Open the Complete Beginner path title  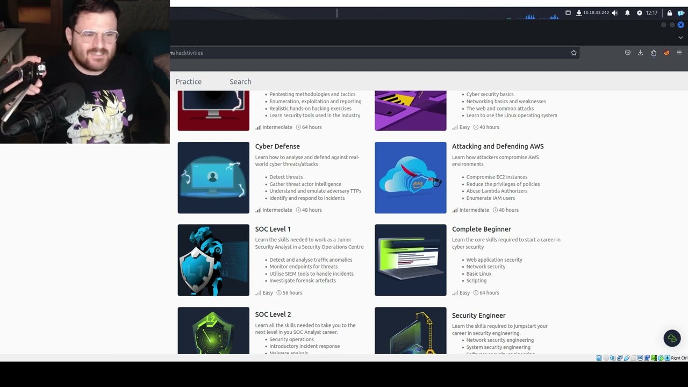[x=481, y=229]
